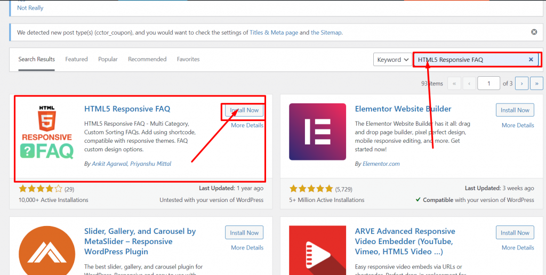Image resolution: width=546 pixels, height=275 pixels.
Task: Open Elementor Website Builder title link
Action: pos(403,109)
